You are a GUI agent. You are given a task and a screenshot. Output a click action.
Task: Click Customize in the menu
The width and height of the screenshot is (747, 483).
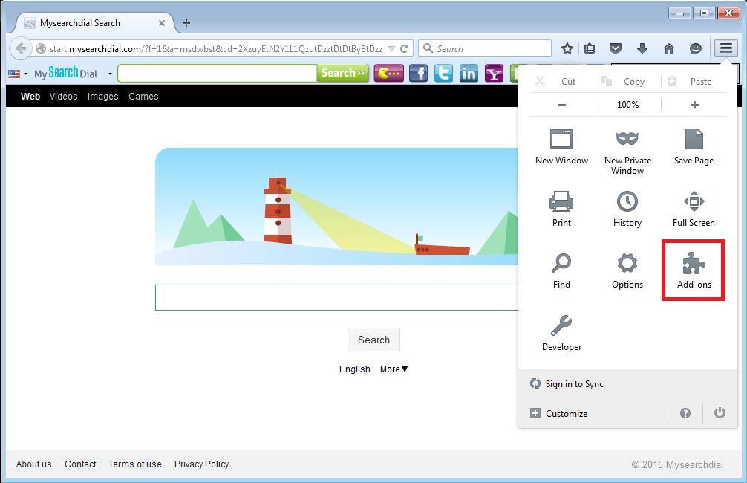click(559, 413)
